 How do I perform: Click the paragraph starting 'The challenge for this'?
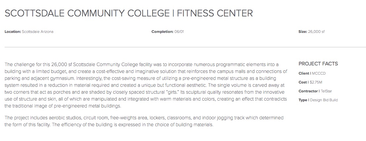coord(146,85)
